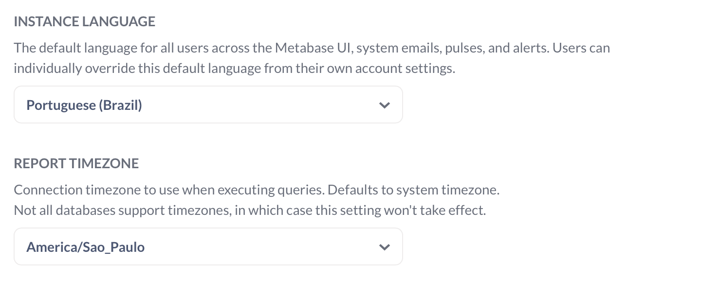Viewport: 702px width, 281px height.
Task: Click the chevron icon beside America/Sao_Paulo
Action: click(385, 247)
